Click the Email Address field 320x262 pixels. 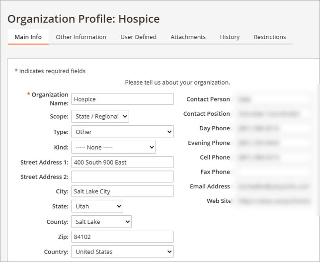273,186
